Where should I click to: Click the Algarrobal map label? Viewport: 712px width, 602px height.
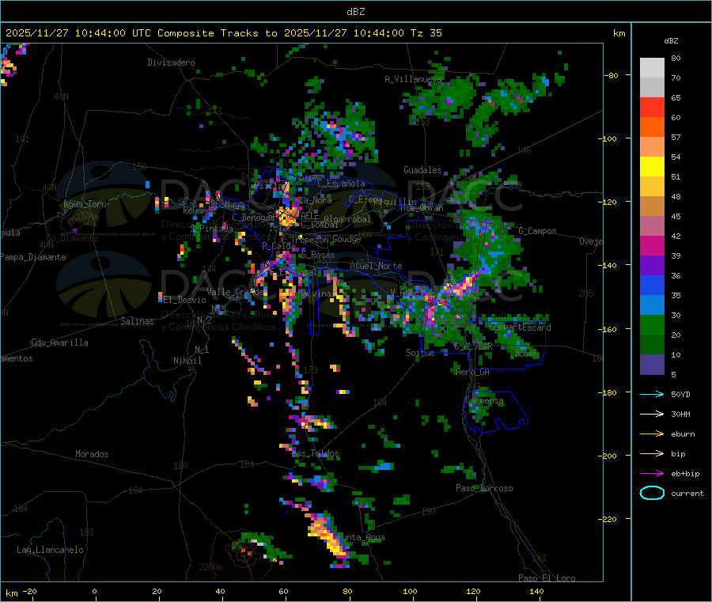coord(347,219)
